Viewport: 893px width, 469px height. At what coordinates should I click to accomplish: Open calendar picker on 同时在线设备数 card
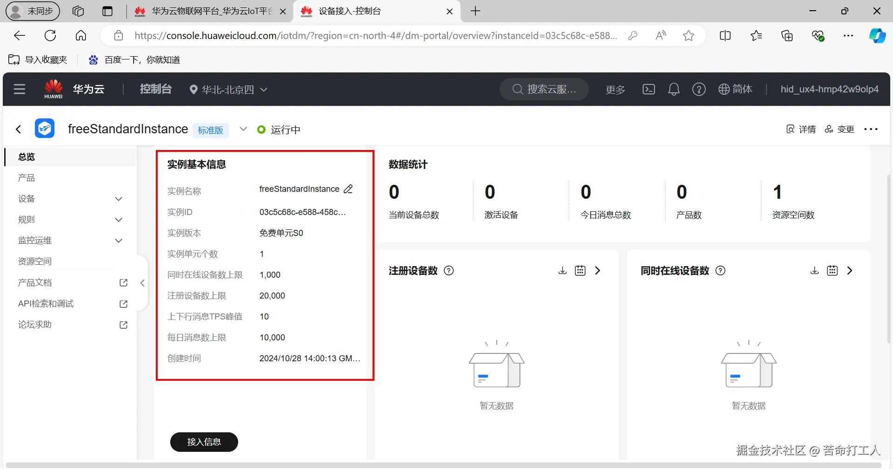click(832, 271)
